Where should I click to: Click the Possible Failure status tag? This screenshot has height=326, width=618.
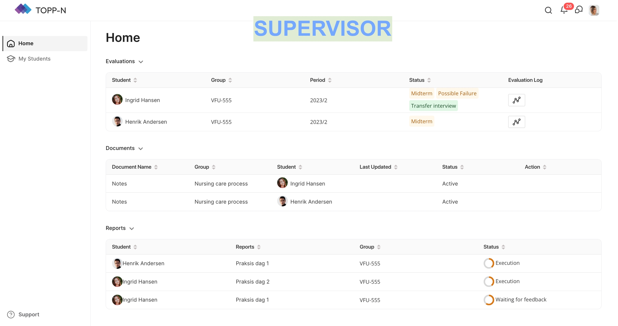click(x=457, y=93)
